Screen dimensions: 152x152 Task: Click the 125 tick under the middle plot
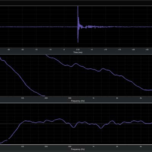coord(22,98)
